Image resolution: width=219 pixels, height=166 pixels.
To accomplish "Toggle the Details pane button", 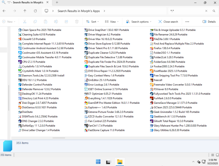I will point(209,22).
